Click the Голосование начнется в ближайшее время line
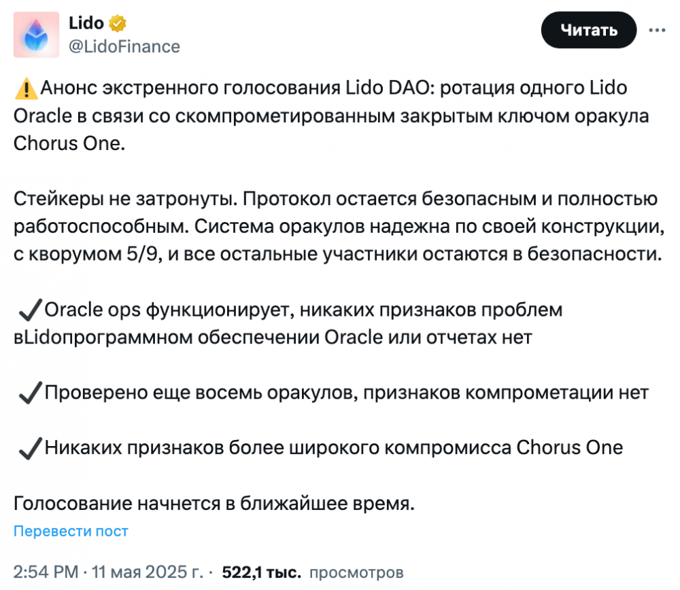The height and width of the screenshot is (590, 680). click(214, 503)
